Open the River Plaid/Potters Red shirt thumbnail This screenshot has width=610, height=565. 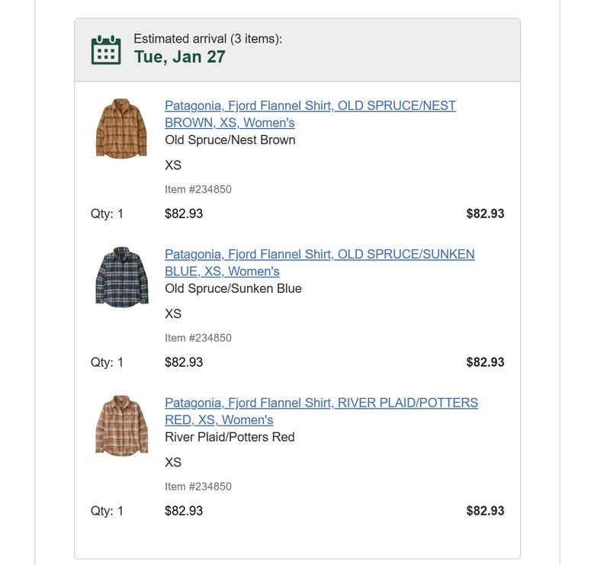[x=120, y=425]
